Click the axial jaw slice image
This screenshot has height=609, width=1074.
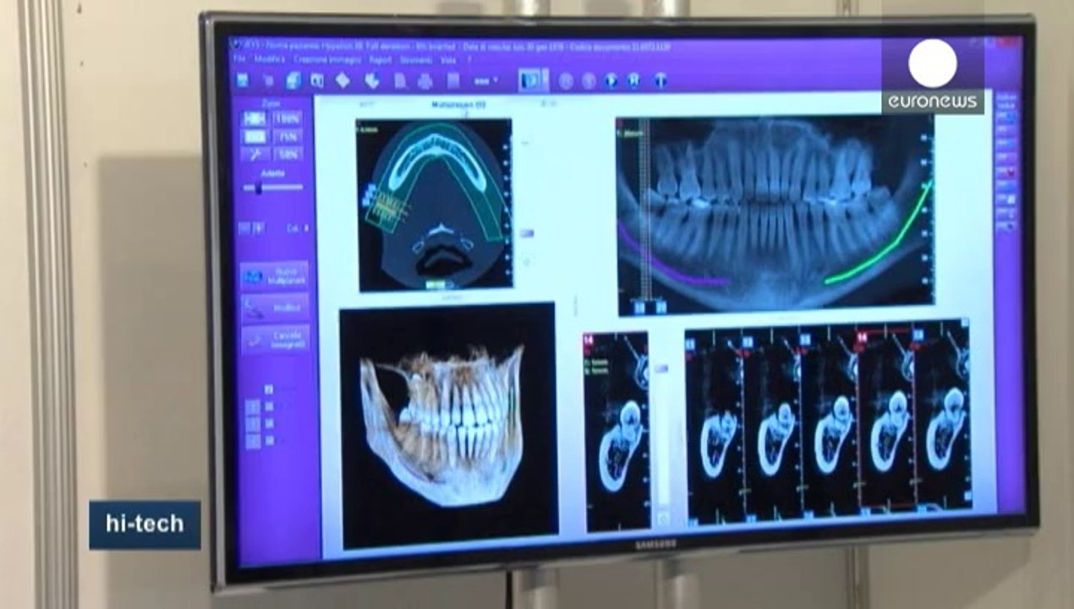[x=435, y=205]
